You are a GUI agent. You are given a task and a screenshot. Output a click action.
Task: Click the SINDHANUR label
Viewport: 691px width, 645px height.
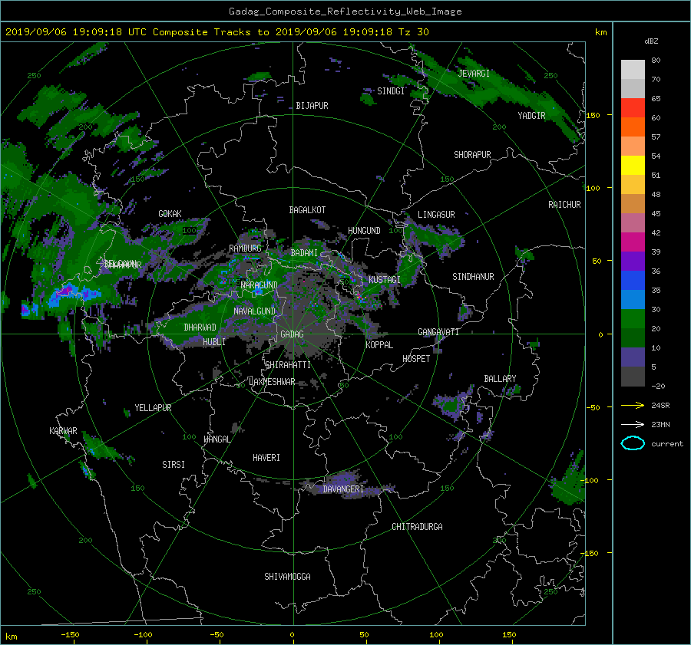coord(473,277)
